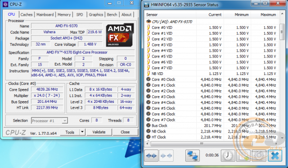
Task: Click the scroll-left arrow of sensor list
Action: point(147,144)
